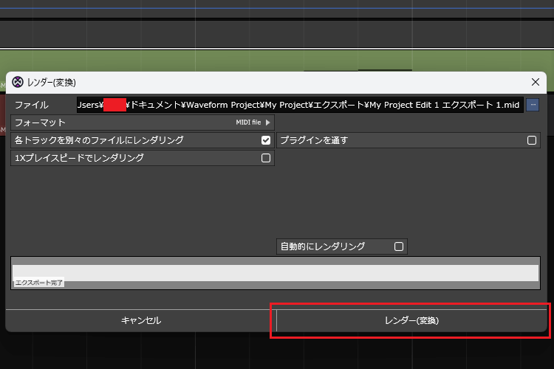554x369 pixels.
Task: Tick the 1Xプレイスピードでレンダリング checkbox
Action: (266, 158)
